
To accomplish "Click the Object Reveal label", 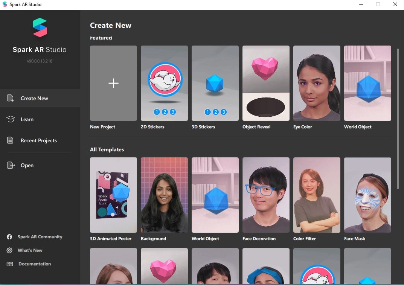I will (x=256, y=127).
